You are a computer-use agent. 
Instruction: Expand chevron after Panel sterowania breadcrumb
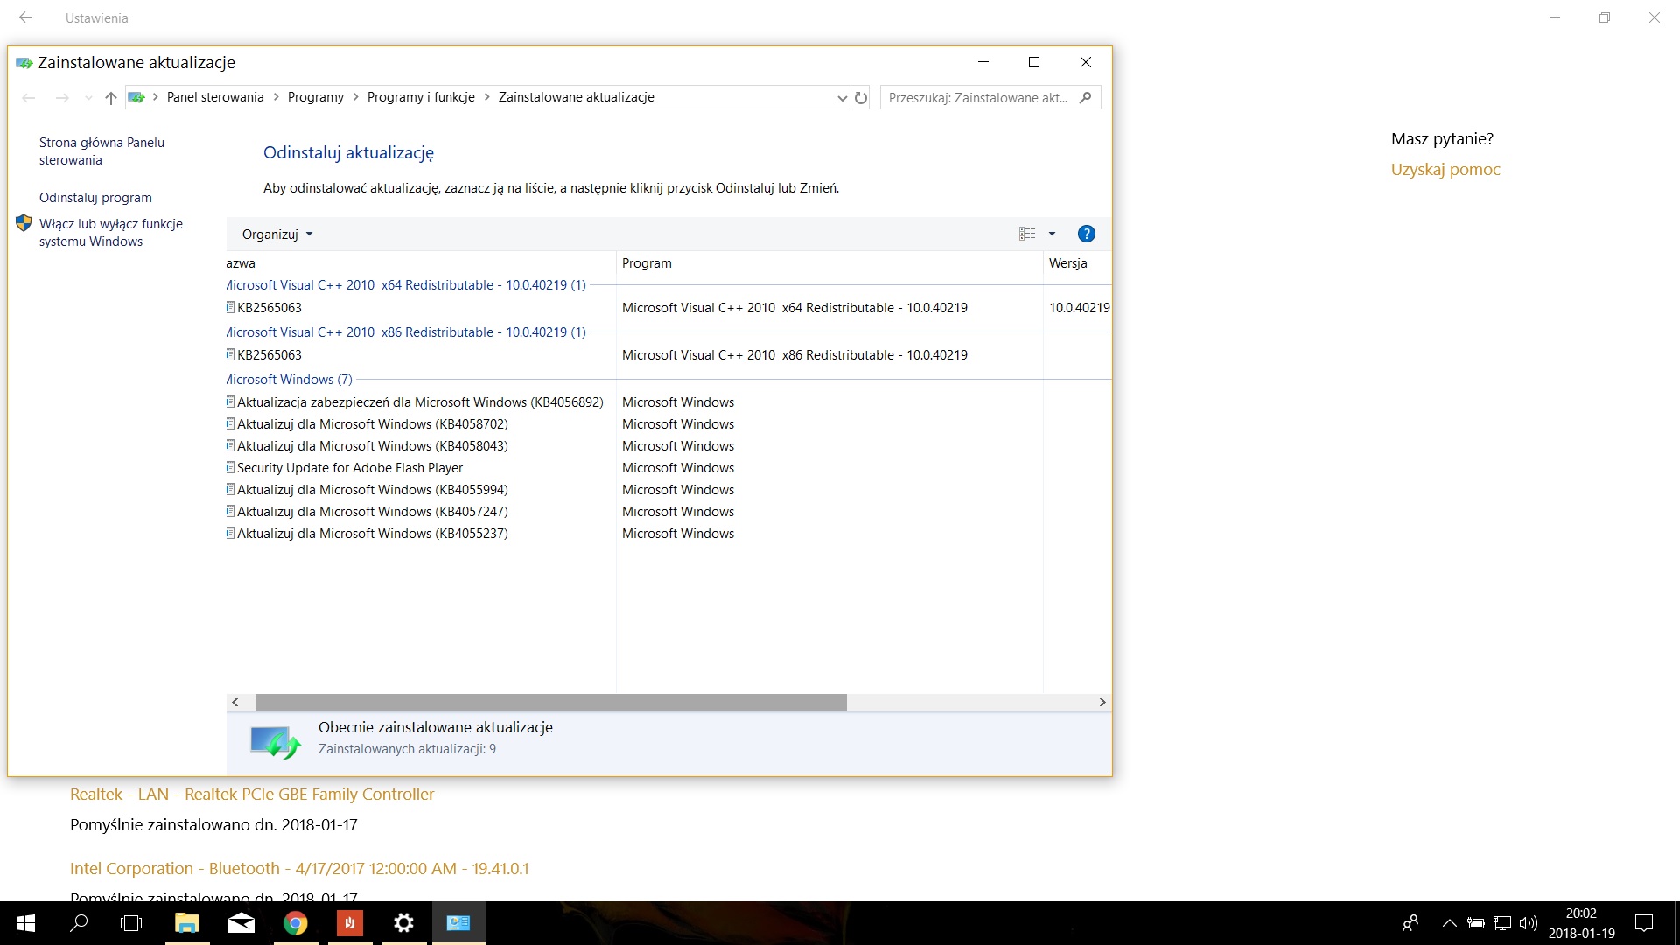pyautogui.click(x=276, y=97)
